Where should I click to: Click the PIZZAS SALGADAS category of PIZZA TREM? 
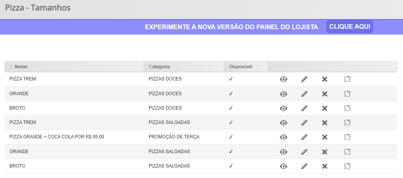tap(169, 122)
